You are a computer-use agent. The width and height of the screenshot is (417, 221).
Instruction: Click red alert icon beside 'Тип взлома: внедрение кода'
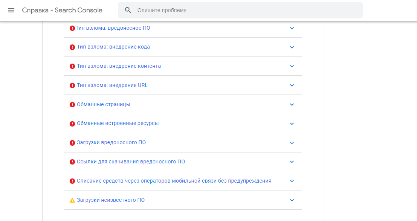click(72, 47)
